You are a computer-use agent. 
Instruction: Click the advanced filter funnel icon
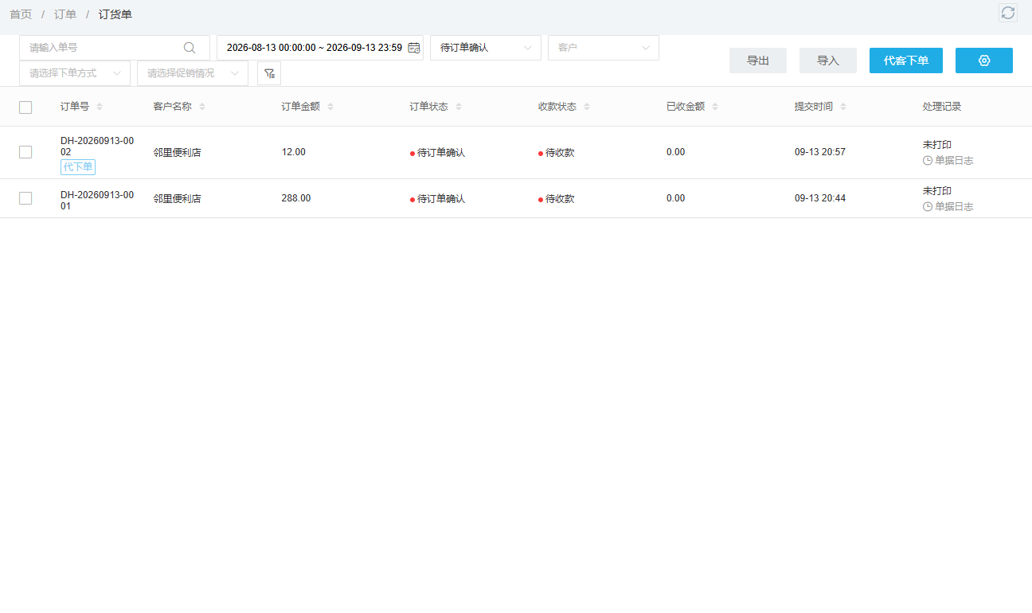269,73
